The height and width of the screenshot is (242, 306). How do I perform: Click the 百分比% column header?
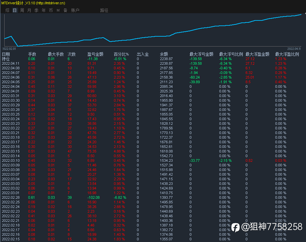click(121, 54)
